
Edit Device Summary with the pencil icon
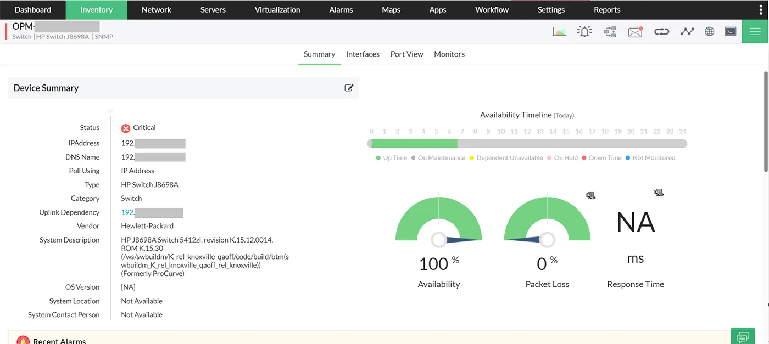pos(349,87)
